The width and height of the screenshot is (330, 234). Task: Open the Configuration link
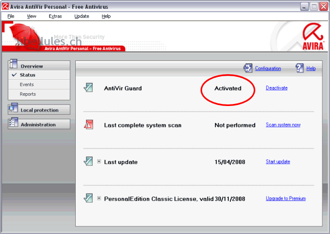coord(268,68)
